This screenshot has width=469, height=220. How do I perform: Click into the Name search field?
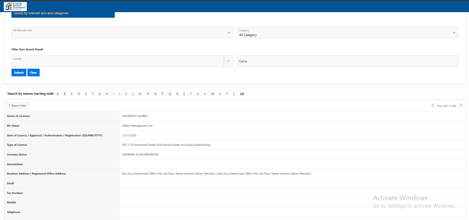click(347, 61)
